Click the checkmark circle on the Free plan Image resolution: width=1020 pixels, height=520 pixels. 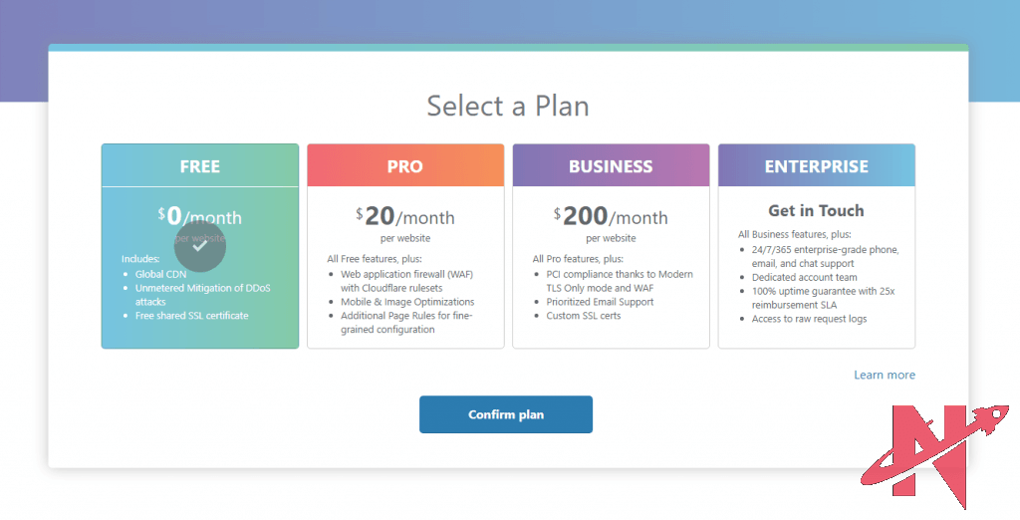click(x=200, y=246)
